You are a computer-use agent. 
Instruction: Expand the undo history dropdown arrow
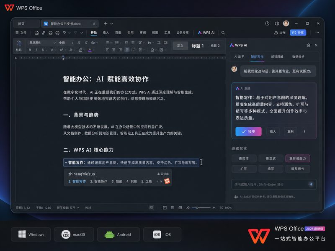pyautogui.click(x=70, y=33)
